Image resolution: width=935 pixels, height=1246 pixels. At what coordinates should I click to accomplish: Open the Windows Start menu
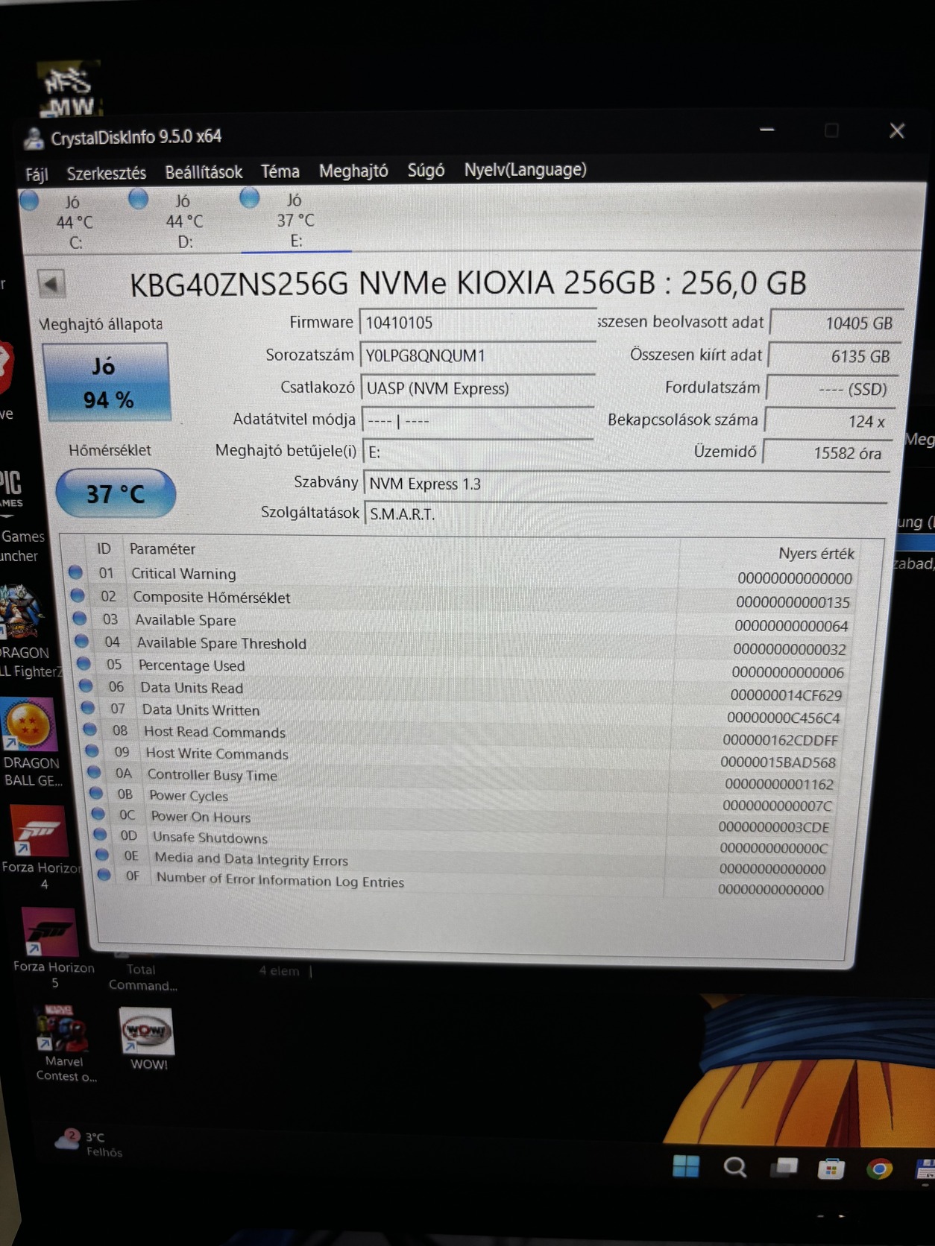click(686, 1166)
